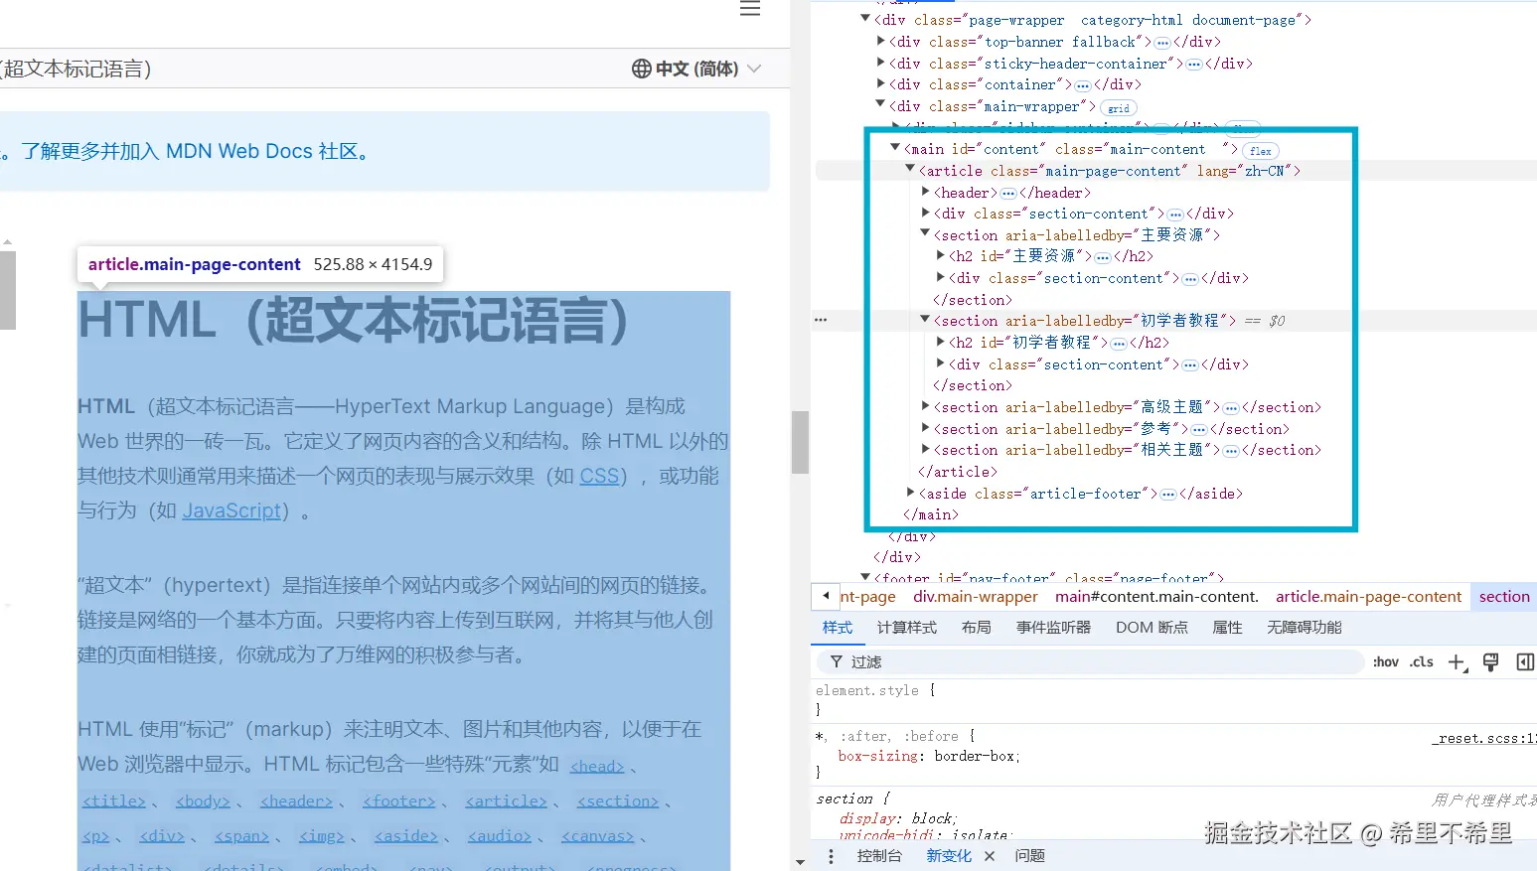Viewport: 1537px width, 871px height.
Task: Open the <body> element link
Action: [x=203, y=800]
